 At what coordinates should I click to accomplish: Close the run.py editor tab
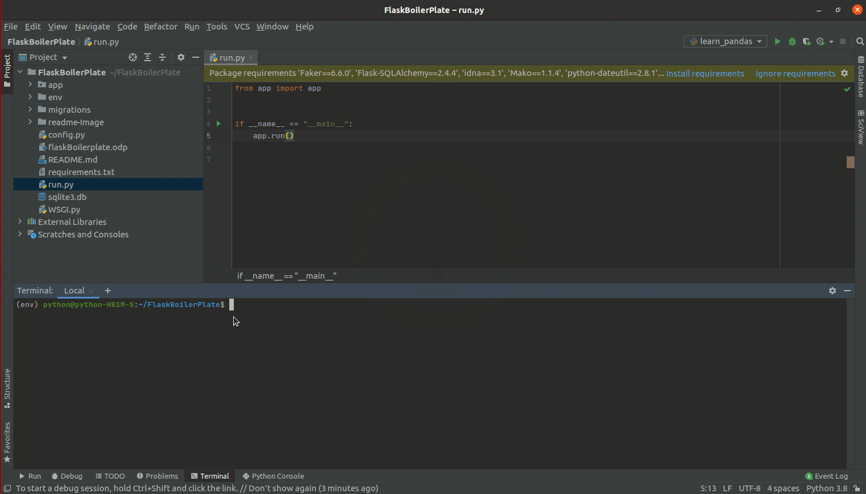[x=251, y=58]
